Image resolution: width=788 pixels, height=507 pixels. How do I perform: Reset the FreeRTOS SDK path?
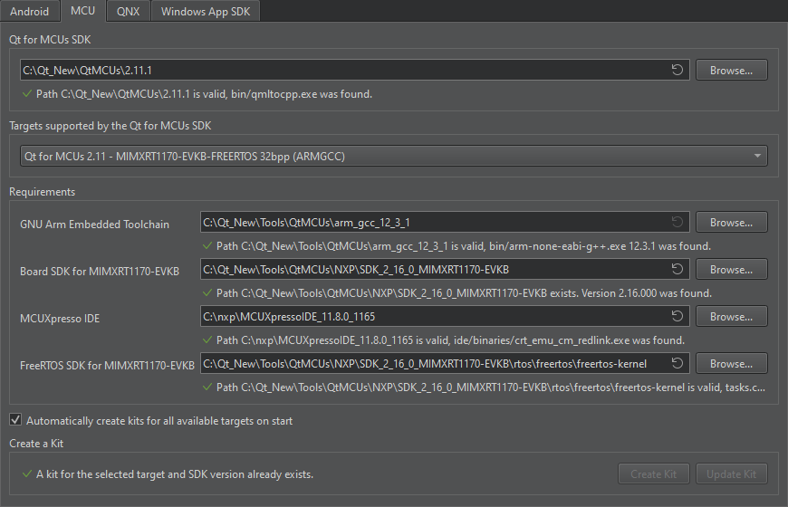pos(677,363)
